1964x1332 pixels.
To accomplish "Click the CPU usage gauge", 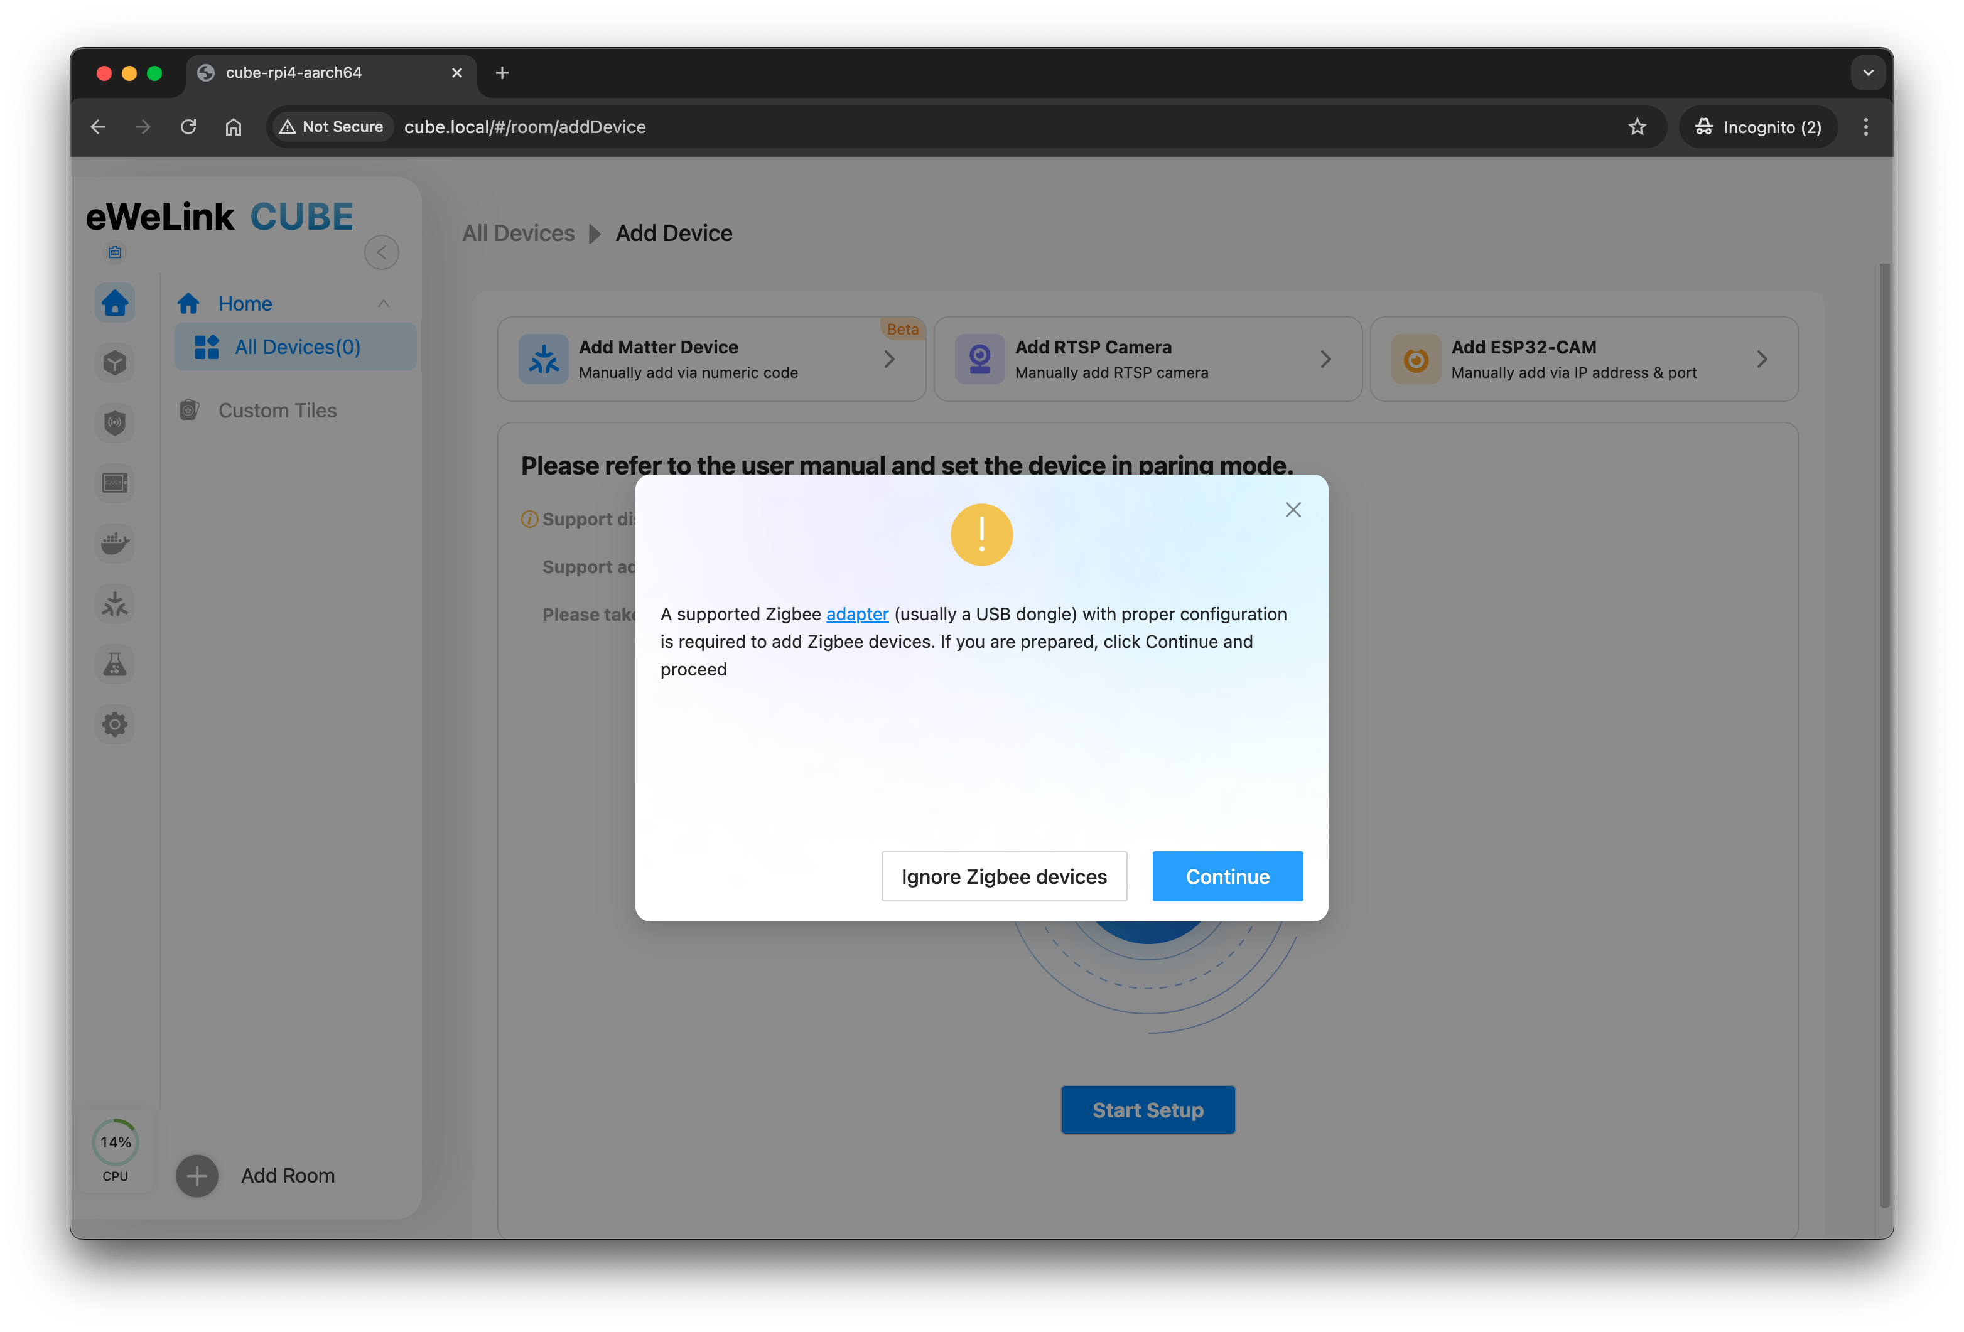I will [x=115, y=1143].
